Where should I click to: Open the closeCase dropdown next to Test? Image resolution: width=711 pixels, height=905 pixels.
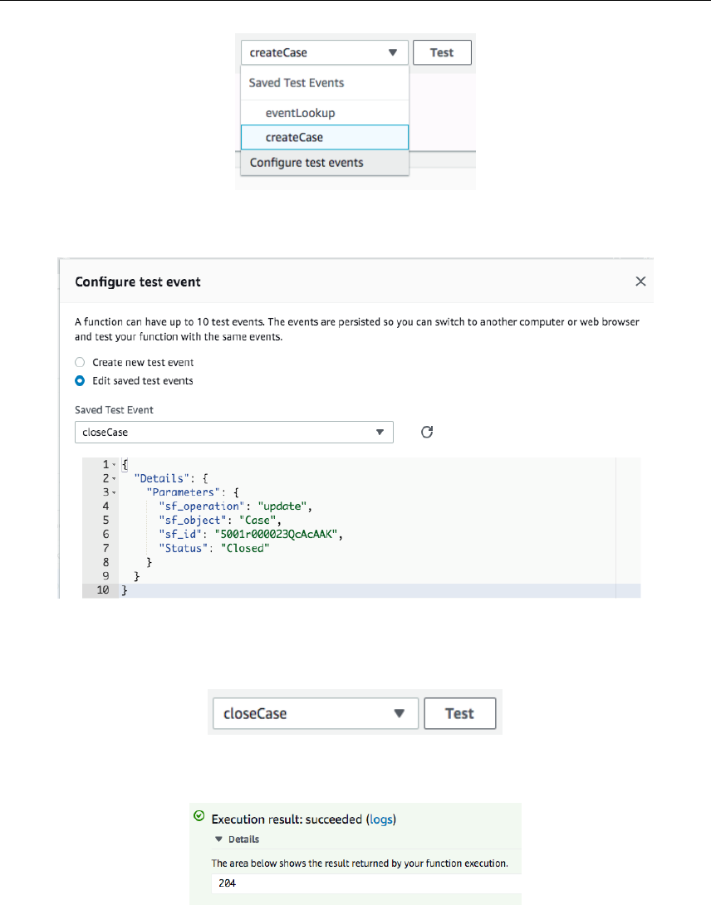tap(315, 713)
